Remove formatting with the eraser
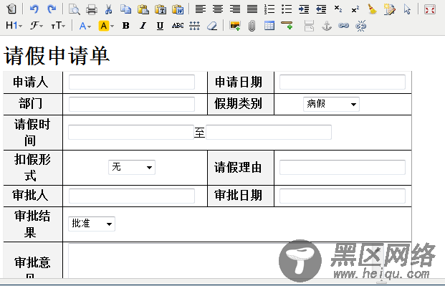 point(212,26)
